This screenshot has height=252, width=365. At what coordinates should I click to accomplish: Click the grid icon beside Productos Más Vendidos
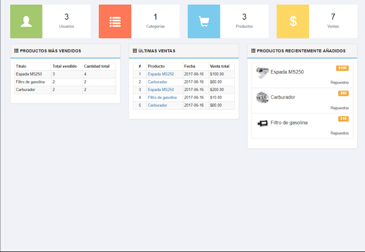click(x=16, y=51)
